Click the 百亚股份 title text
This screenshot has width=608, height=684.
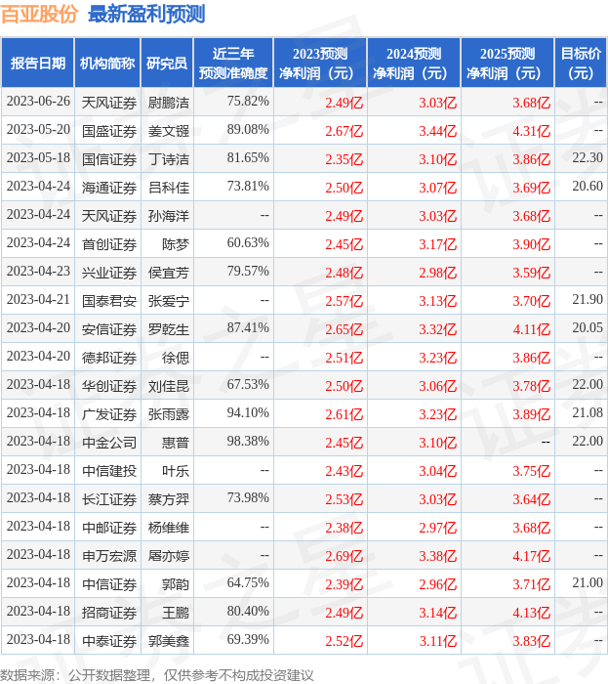pos(39,15)
